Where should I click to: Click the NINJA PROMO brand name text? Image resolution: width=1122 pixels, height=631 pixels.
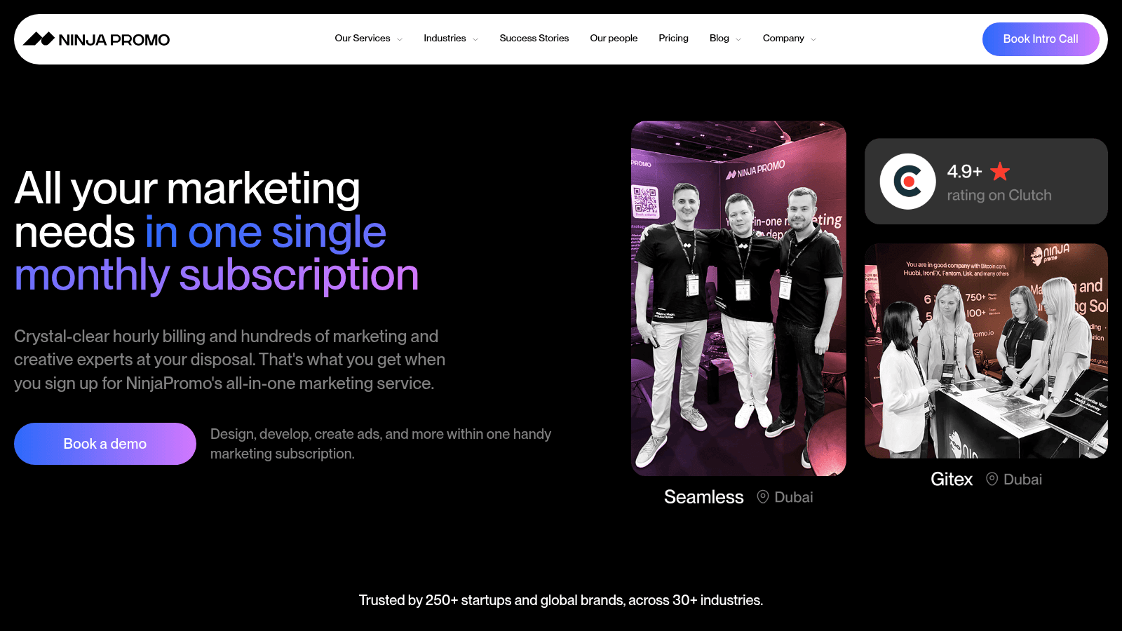pyautogui.click(x=114, y=40)
